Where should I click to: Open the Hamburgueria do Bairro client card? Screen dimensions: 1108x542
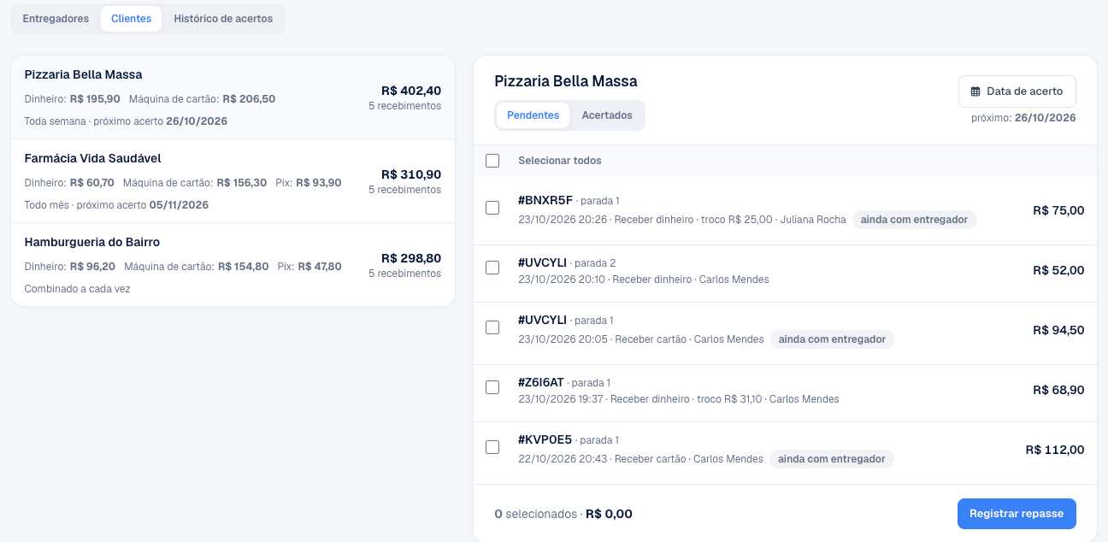(x=233, y=265)
